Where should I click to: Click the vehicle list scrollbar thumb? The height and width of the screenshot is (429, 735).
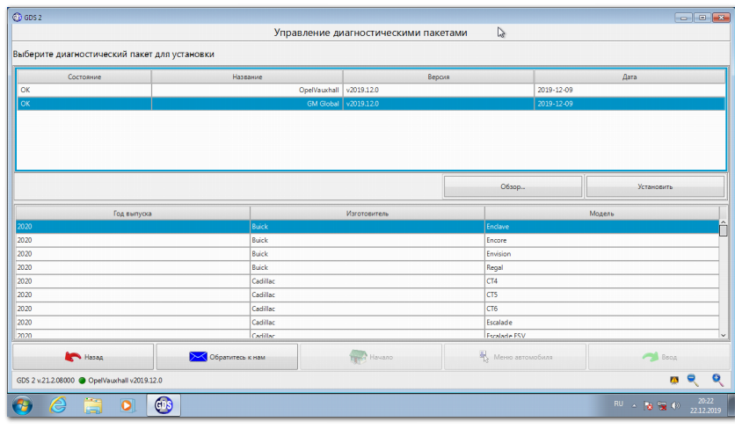(724, 230)
